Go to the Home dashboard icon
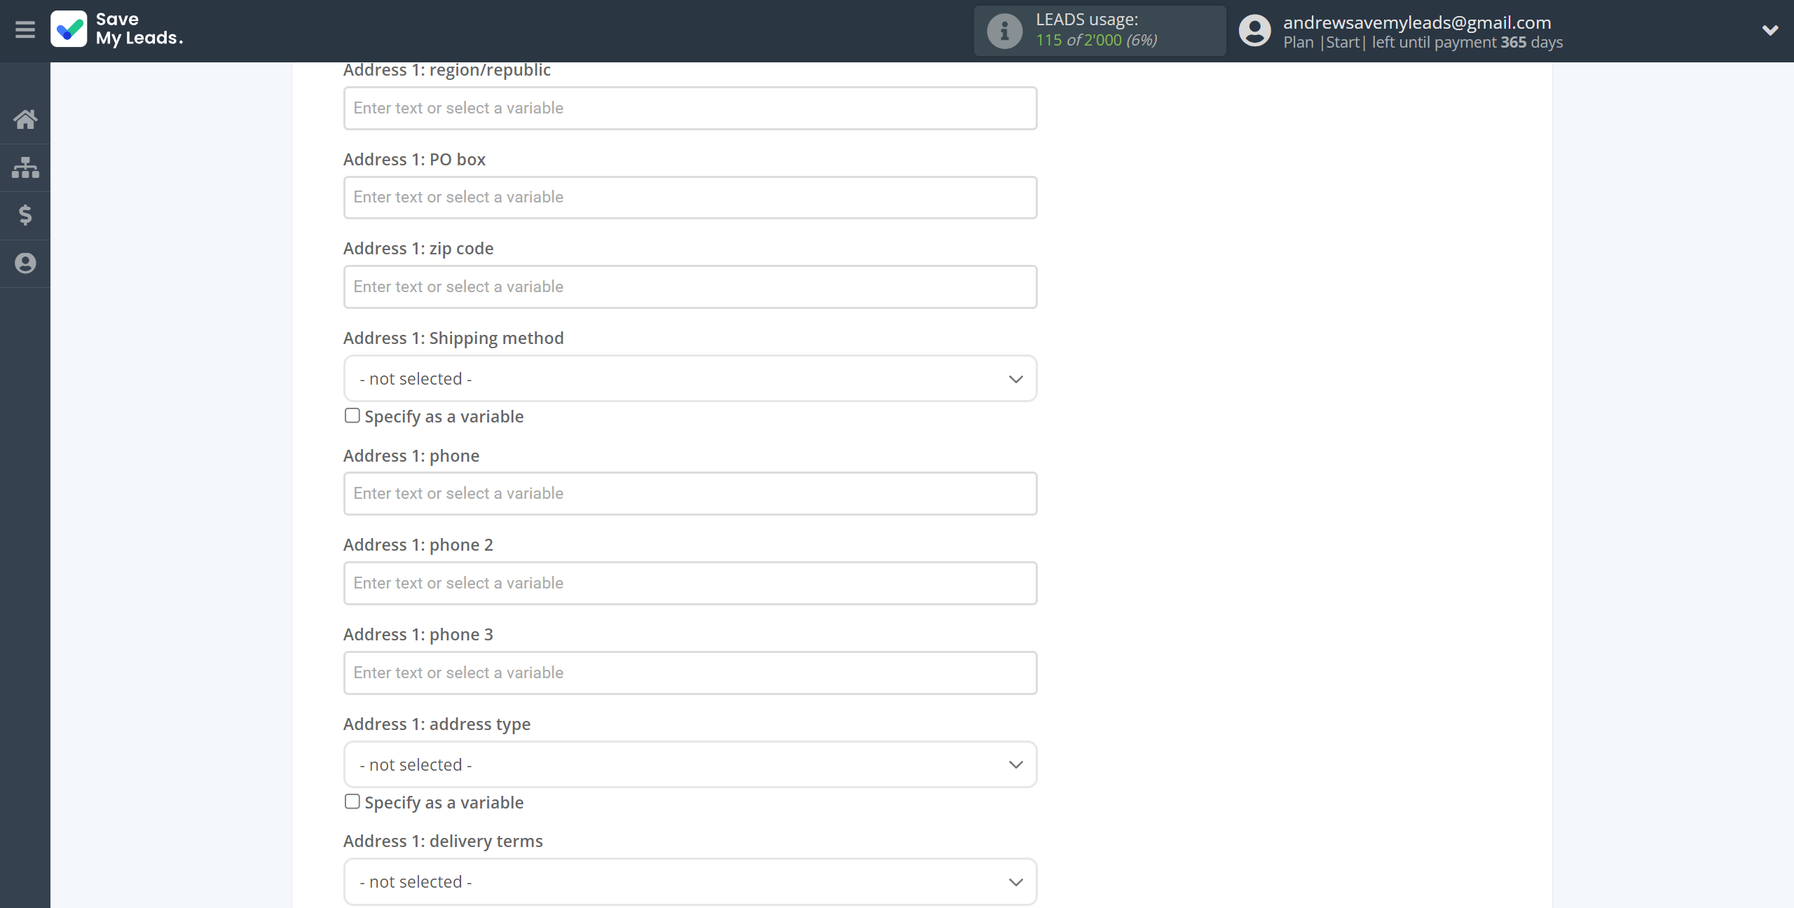 (25, 119)
